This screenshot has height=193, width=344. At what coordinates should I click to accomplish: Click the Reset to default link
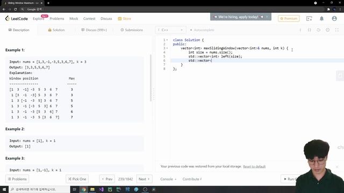pyautogui.click(x=254, y=167)
